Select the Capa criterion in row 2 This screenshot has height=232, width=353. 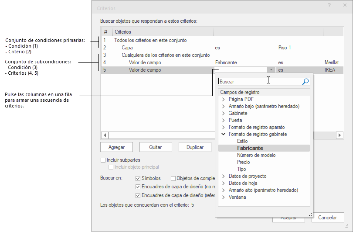coord(127,47)
